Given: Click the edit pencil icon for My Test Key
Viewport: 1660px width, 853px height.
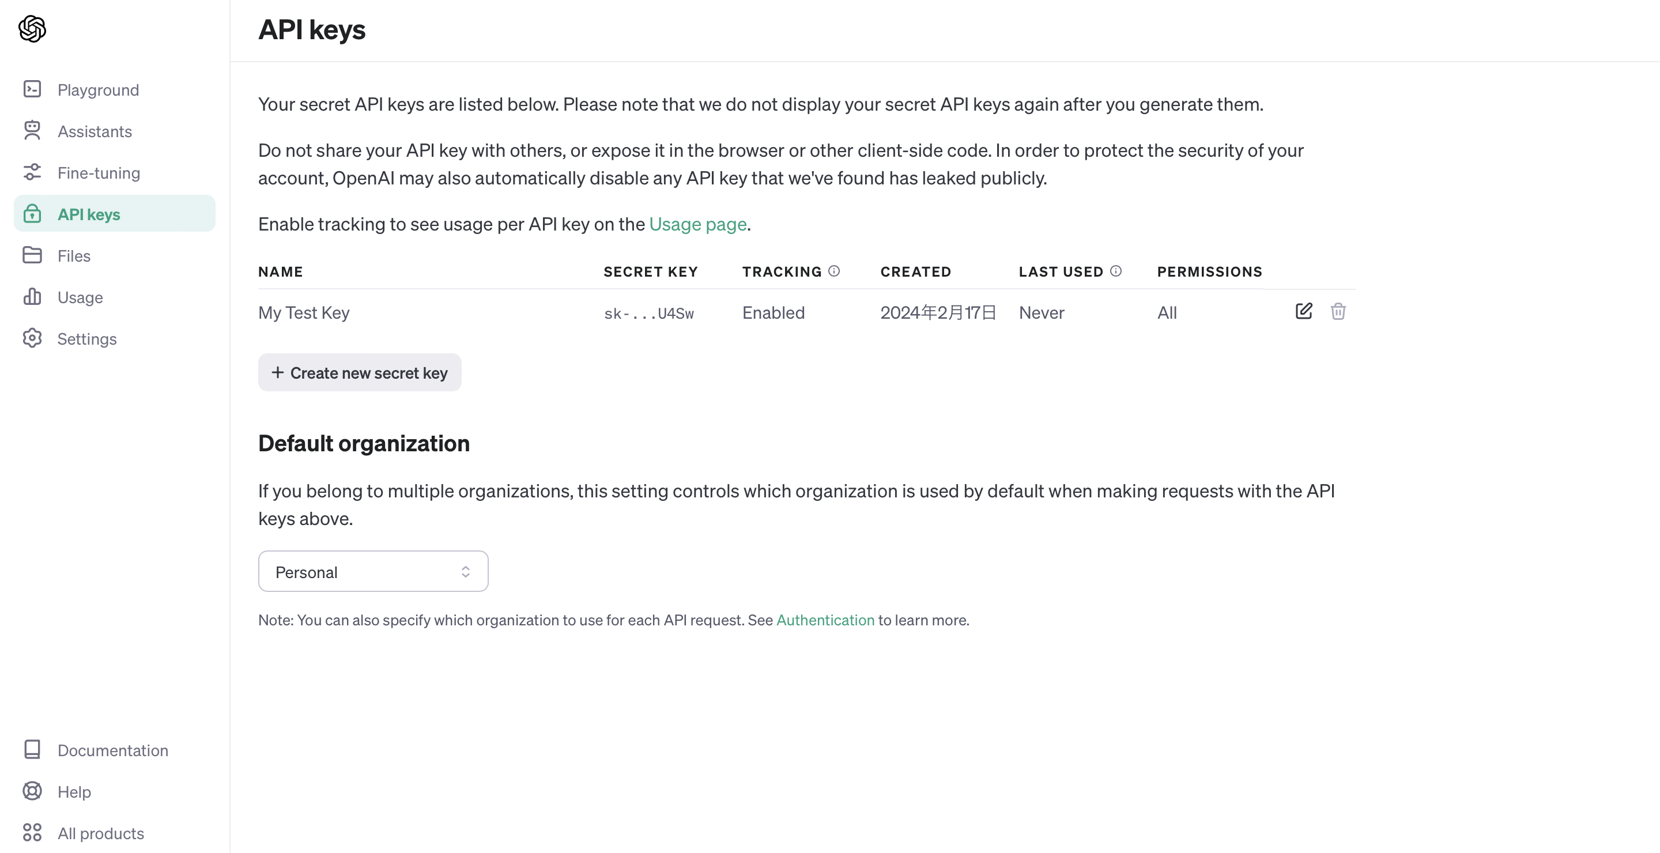Looking at the screenshot, I should click(1303, 311).
